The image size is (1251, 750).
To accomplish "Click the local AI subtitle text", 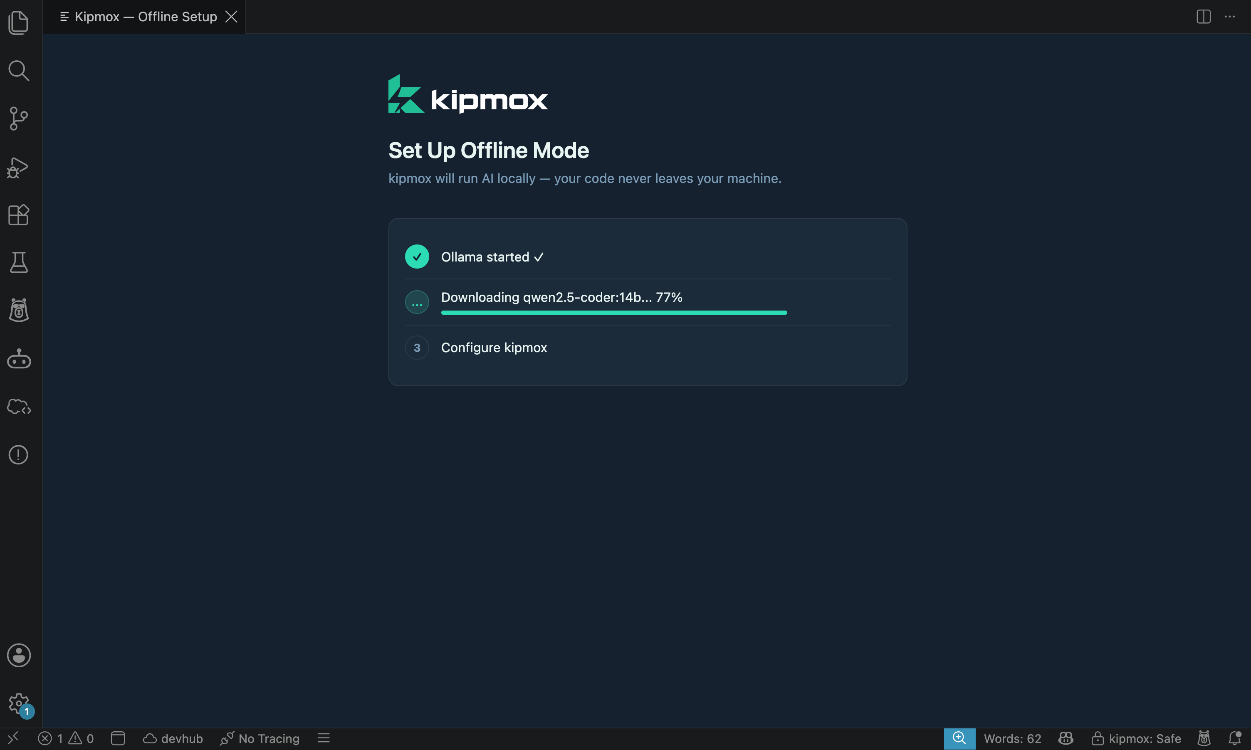I will 585,178.
